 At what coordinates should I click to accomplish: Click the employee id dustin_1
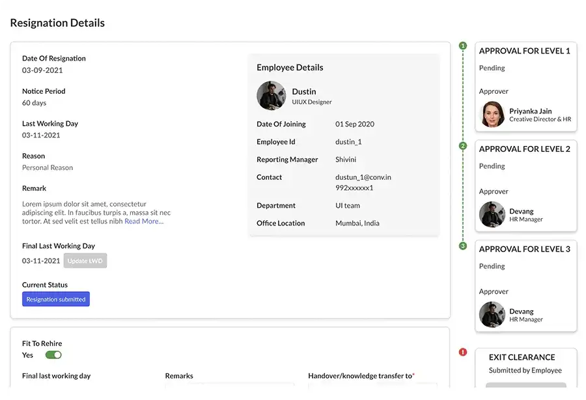pyautogui.click(x=348, y=142)
